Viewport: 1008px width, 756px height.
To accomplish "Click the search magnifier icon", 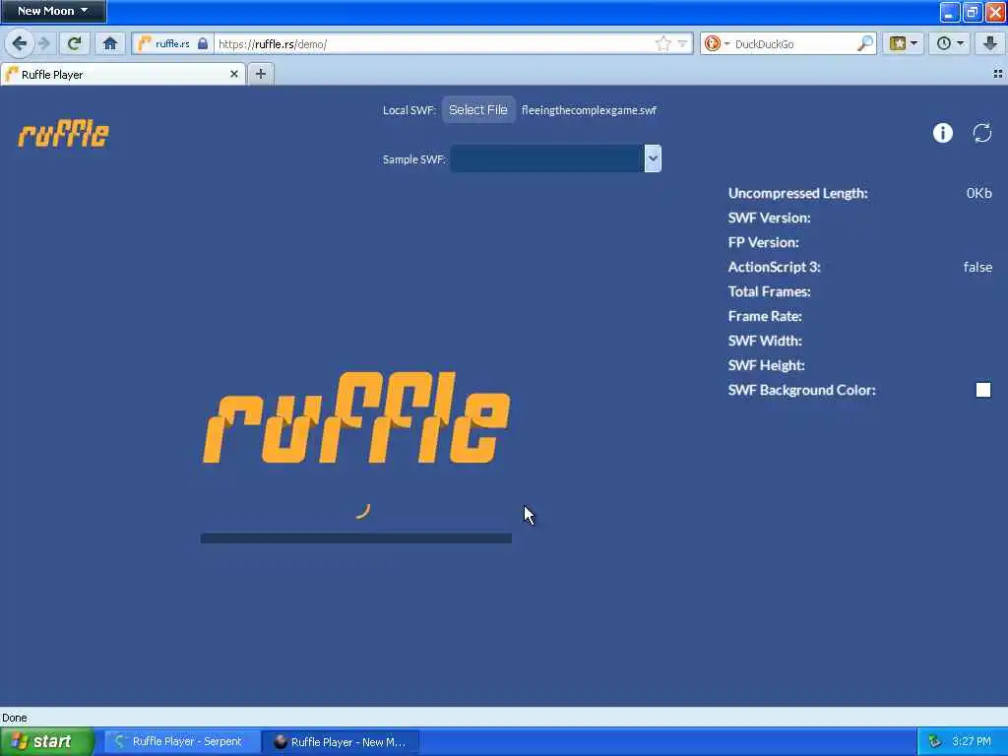I will (865, 43).
